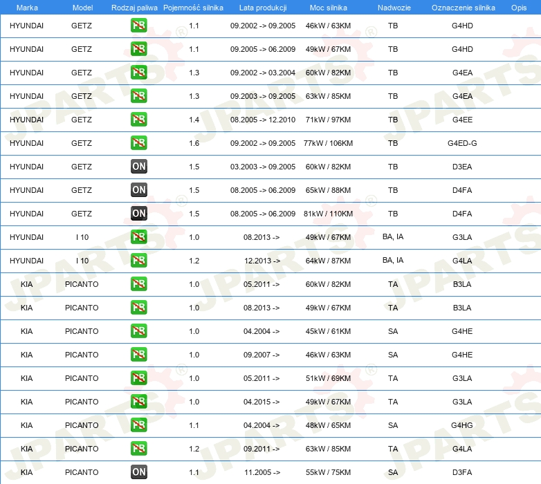This screenshot has width=541, height=484.
Task: Click the power value 81kW / 110KM
Action: point(328,214)
